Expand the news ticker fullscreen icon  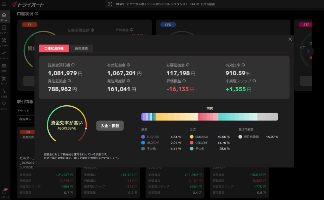110,4
